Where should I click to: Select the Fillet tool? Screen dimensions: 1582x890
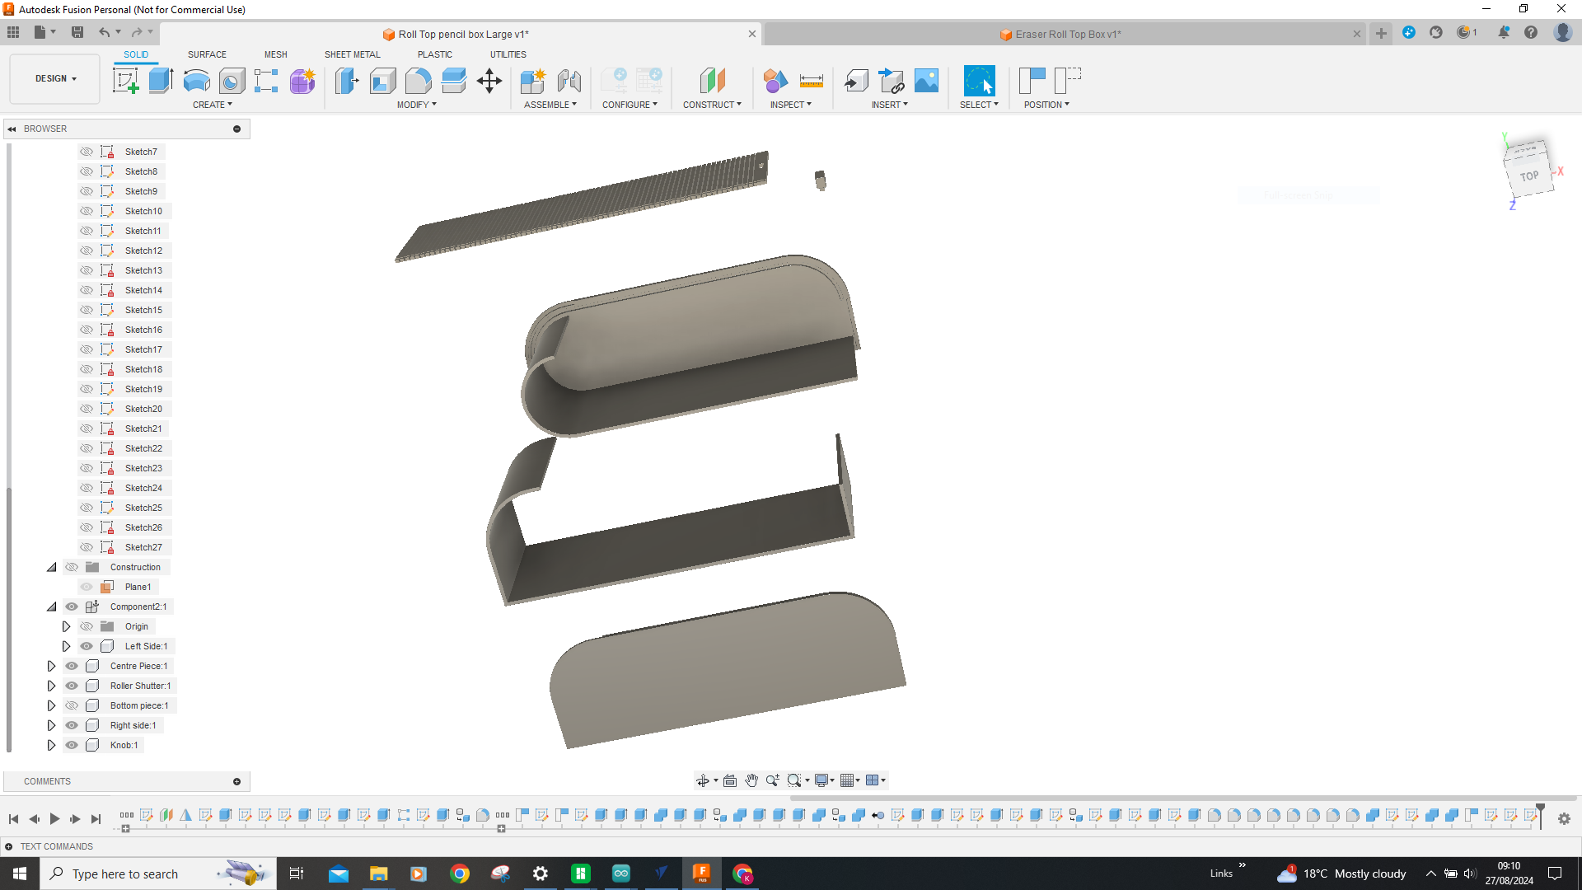click(418, 81)
